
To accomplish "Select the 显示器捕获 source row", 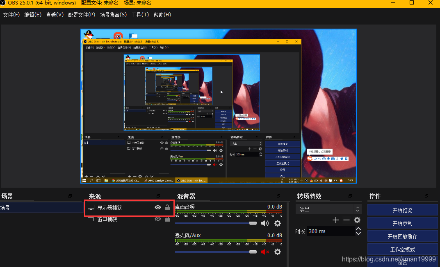I will click(129, 208).
